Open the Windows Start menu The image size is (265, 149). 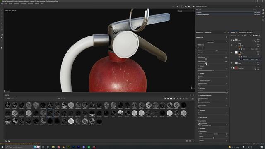pyautogui.click(x=2, y=147)
